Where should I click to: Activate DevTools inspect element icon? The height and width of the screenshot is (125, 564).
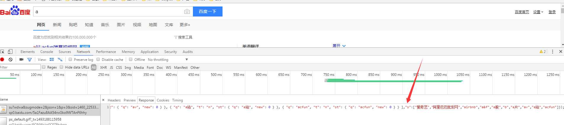click(x=2, y=51)
